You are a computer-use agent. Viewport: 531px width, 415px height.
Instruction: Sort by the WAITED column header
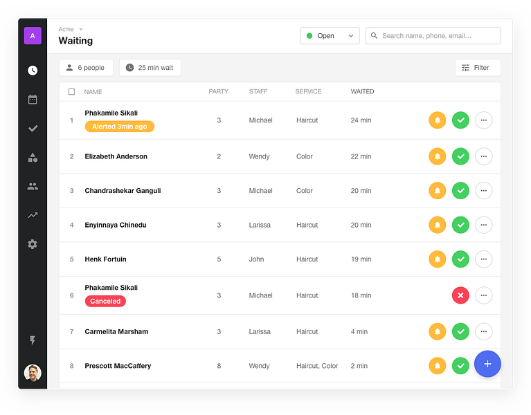pyautogui.click(x=362, y=91)
